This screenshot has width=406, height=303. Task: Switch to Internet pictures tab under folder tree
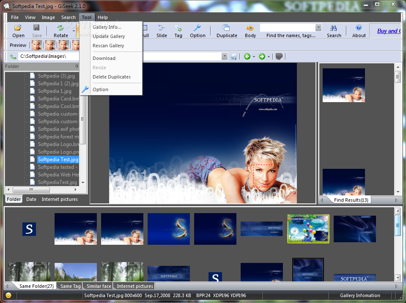60,199
